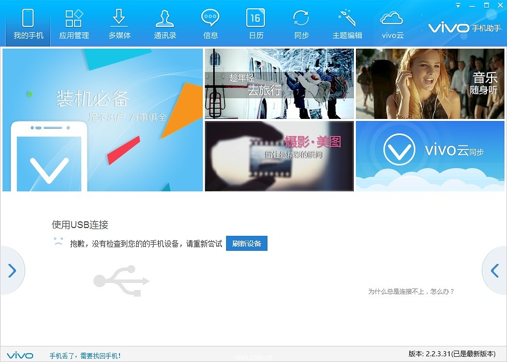The height and width of the screenshot is (362, 507).
Task: Open 装机必备 essential apps banner
Action: tap(102, 120)
